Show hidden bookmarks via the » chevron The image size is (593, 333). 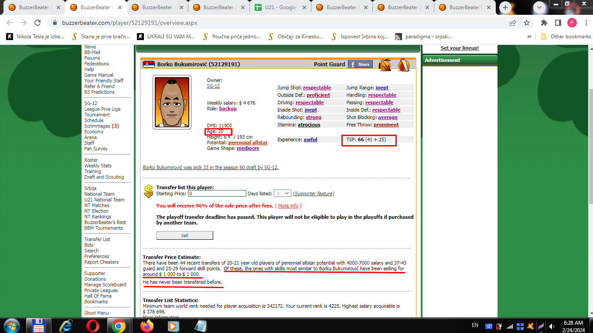529,37
